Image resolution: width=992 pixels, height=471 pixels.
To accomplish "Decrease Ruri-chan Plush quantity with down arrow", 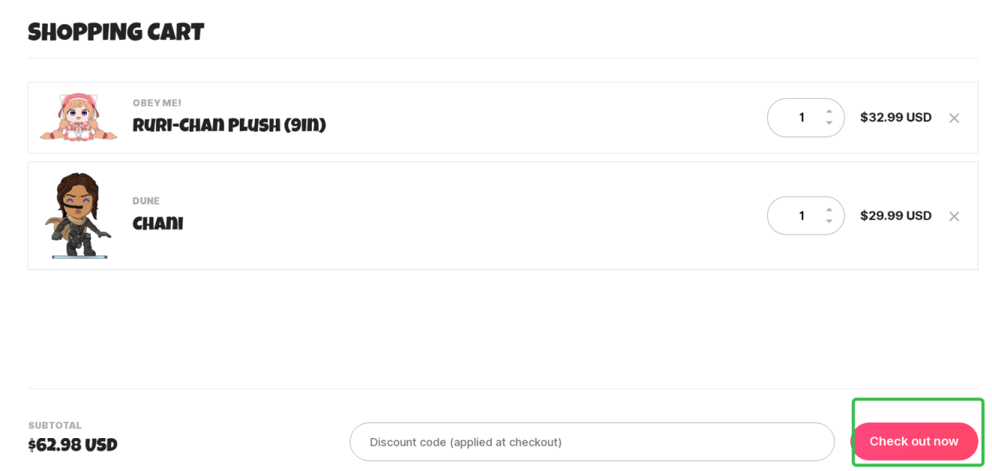I will tap(829, 123).
